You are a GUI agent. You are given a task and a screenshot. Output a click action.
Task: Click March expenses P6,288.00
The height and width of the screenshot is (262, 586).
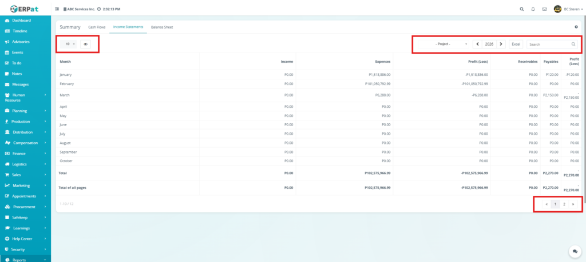(x=383, y=95)
